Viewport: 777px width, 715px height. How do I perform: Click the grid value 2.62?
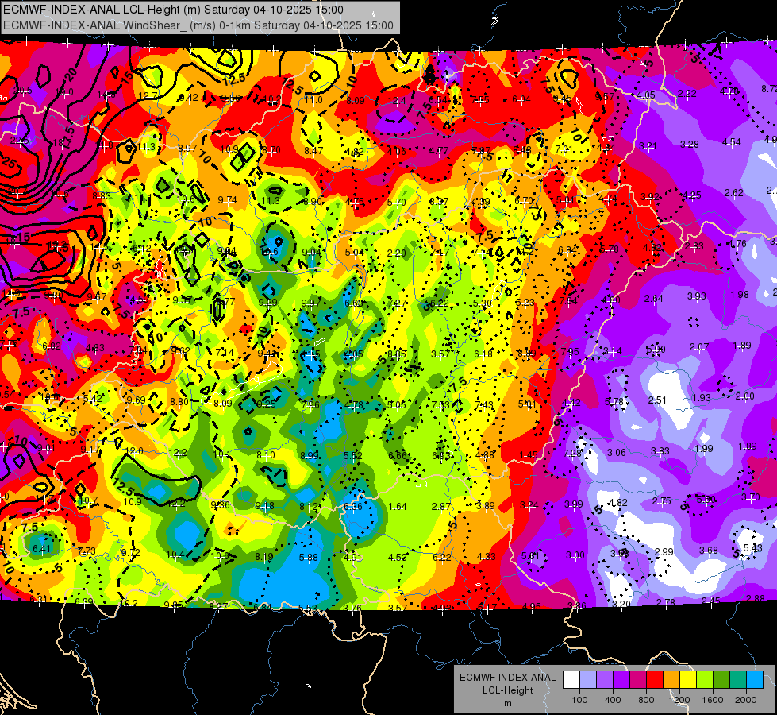click(734, 192)
